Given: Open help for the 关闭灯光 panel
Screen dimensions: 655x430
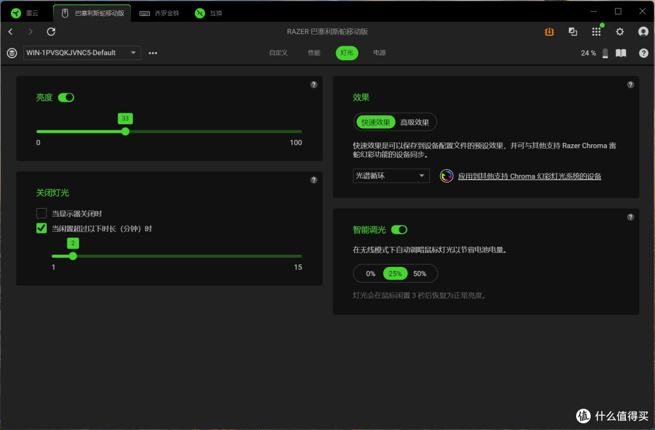Looking at the screenshot, I should 314,180.
